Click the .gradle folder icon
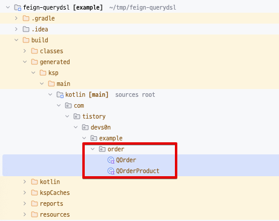 pyautogui.click(x=26, y=18)
